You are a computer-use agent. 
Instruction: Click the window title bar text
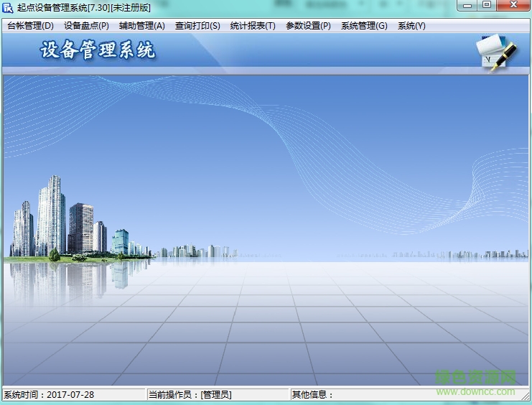pyautogui.click(x=83, y=7)
